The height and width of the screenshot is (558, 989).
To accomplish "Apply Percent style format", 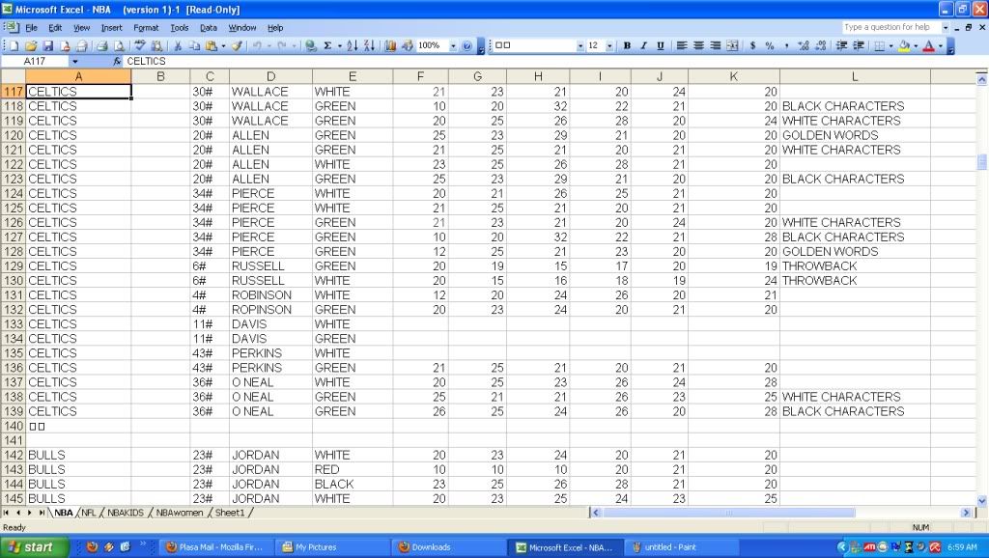I will pos(770,45).
